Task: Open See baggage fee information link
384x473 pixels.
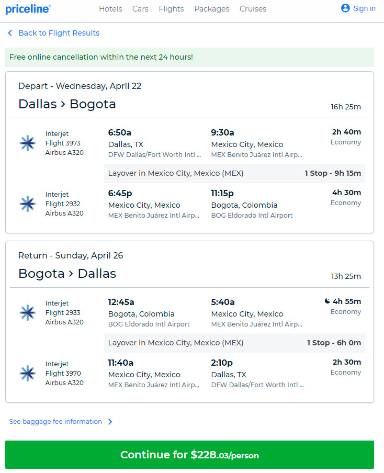Action: point(55,421)
